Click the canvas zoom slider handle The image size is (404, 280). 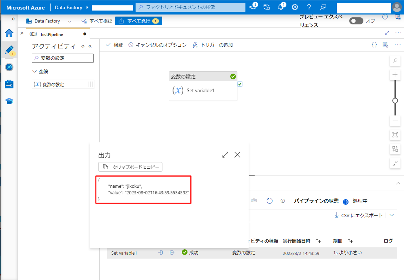point(395,101)
